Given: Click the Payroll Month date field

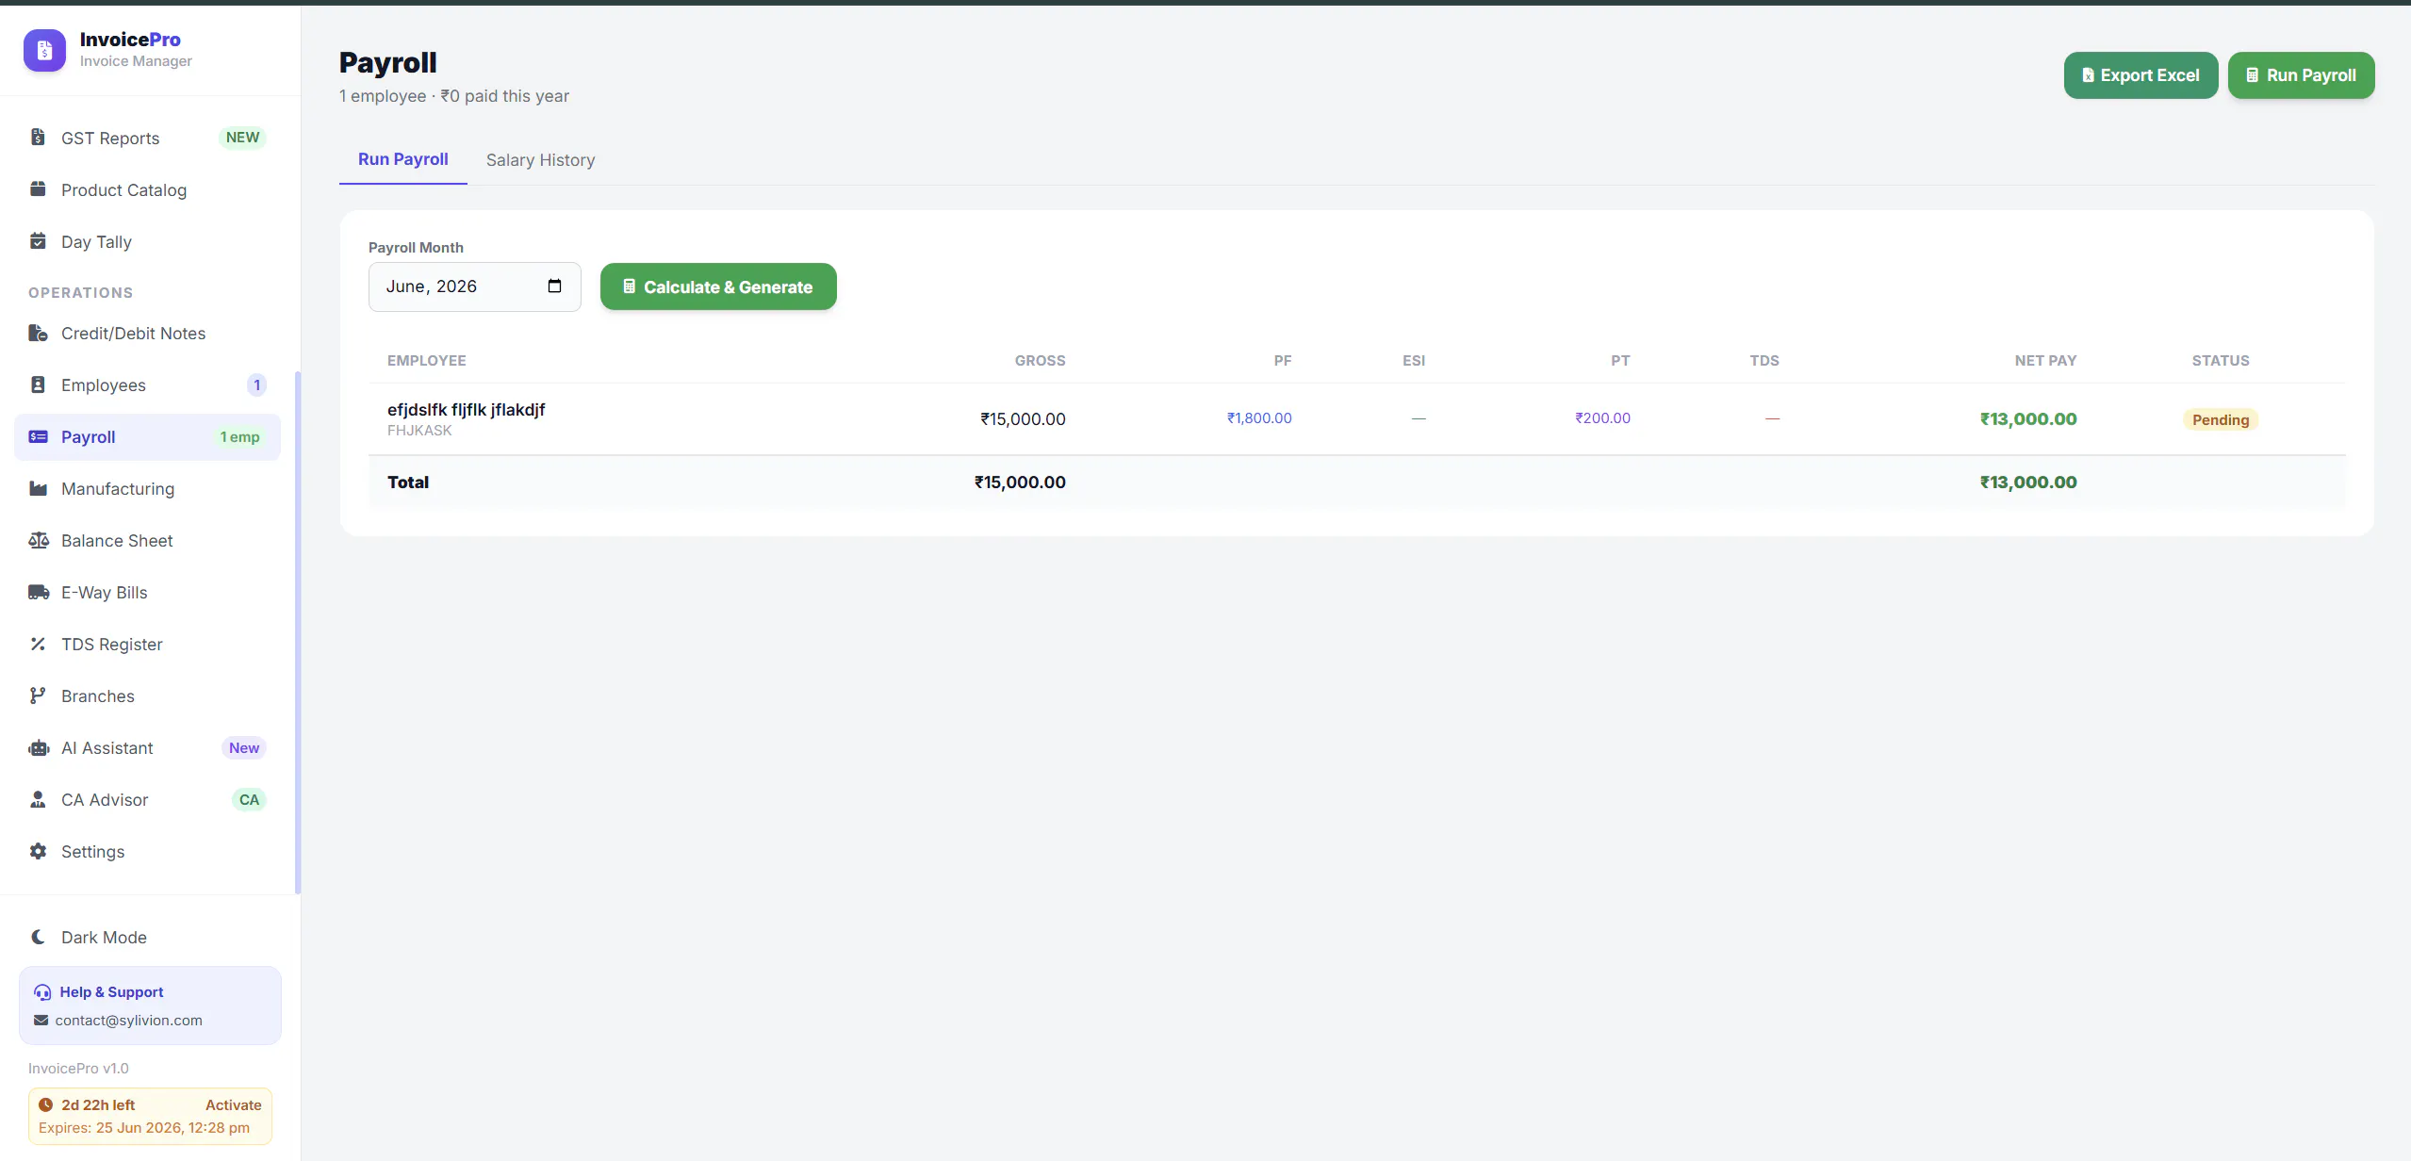Looking at the screenshot, I should [x=474, y=286].
